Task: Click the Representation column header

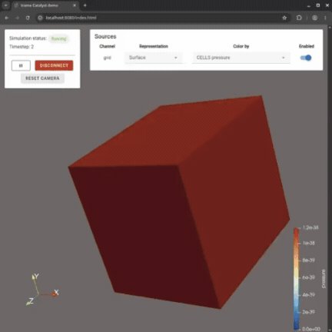Action: coord(154,46)
